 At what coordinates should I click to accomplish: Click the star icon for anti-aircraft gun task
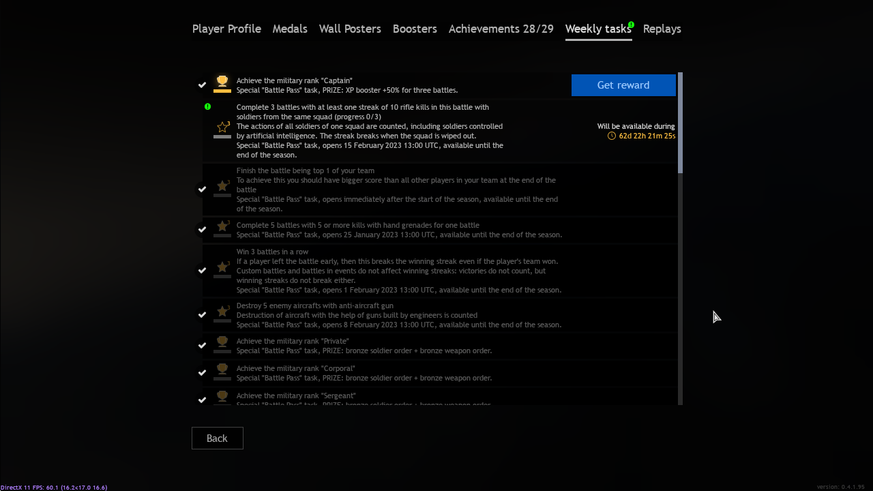[x=222, y=312]
